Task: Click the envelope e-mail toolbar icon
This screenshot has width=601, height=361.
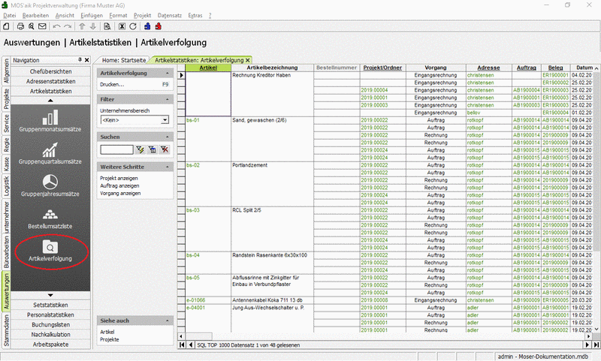Action: (42, 26)
